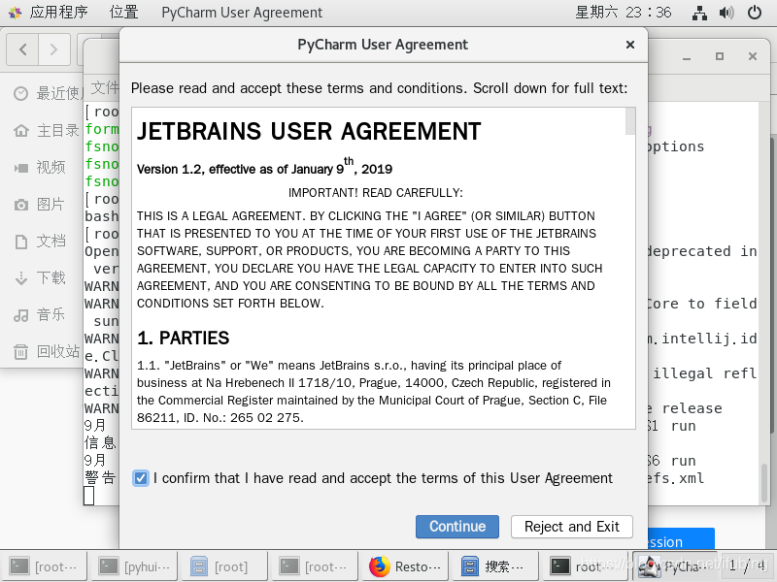Click the volume speaker icon
The height and width of the screenshot is (582, 777).
coord(726,13)
